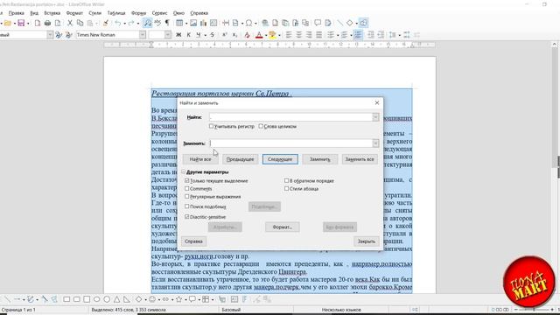Click the Save document icon
The width and height of the screenshot is (560, 315).
tap(21, 24)
